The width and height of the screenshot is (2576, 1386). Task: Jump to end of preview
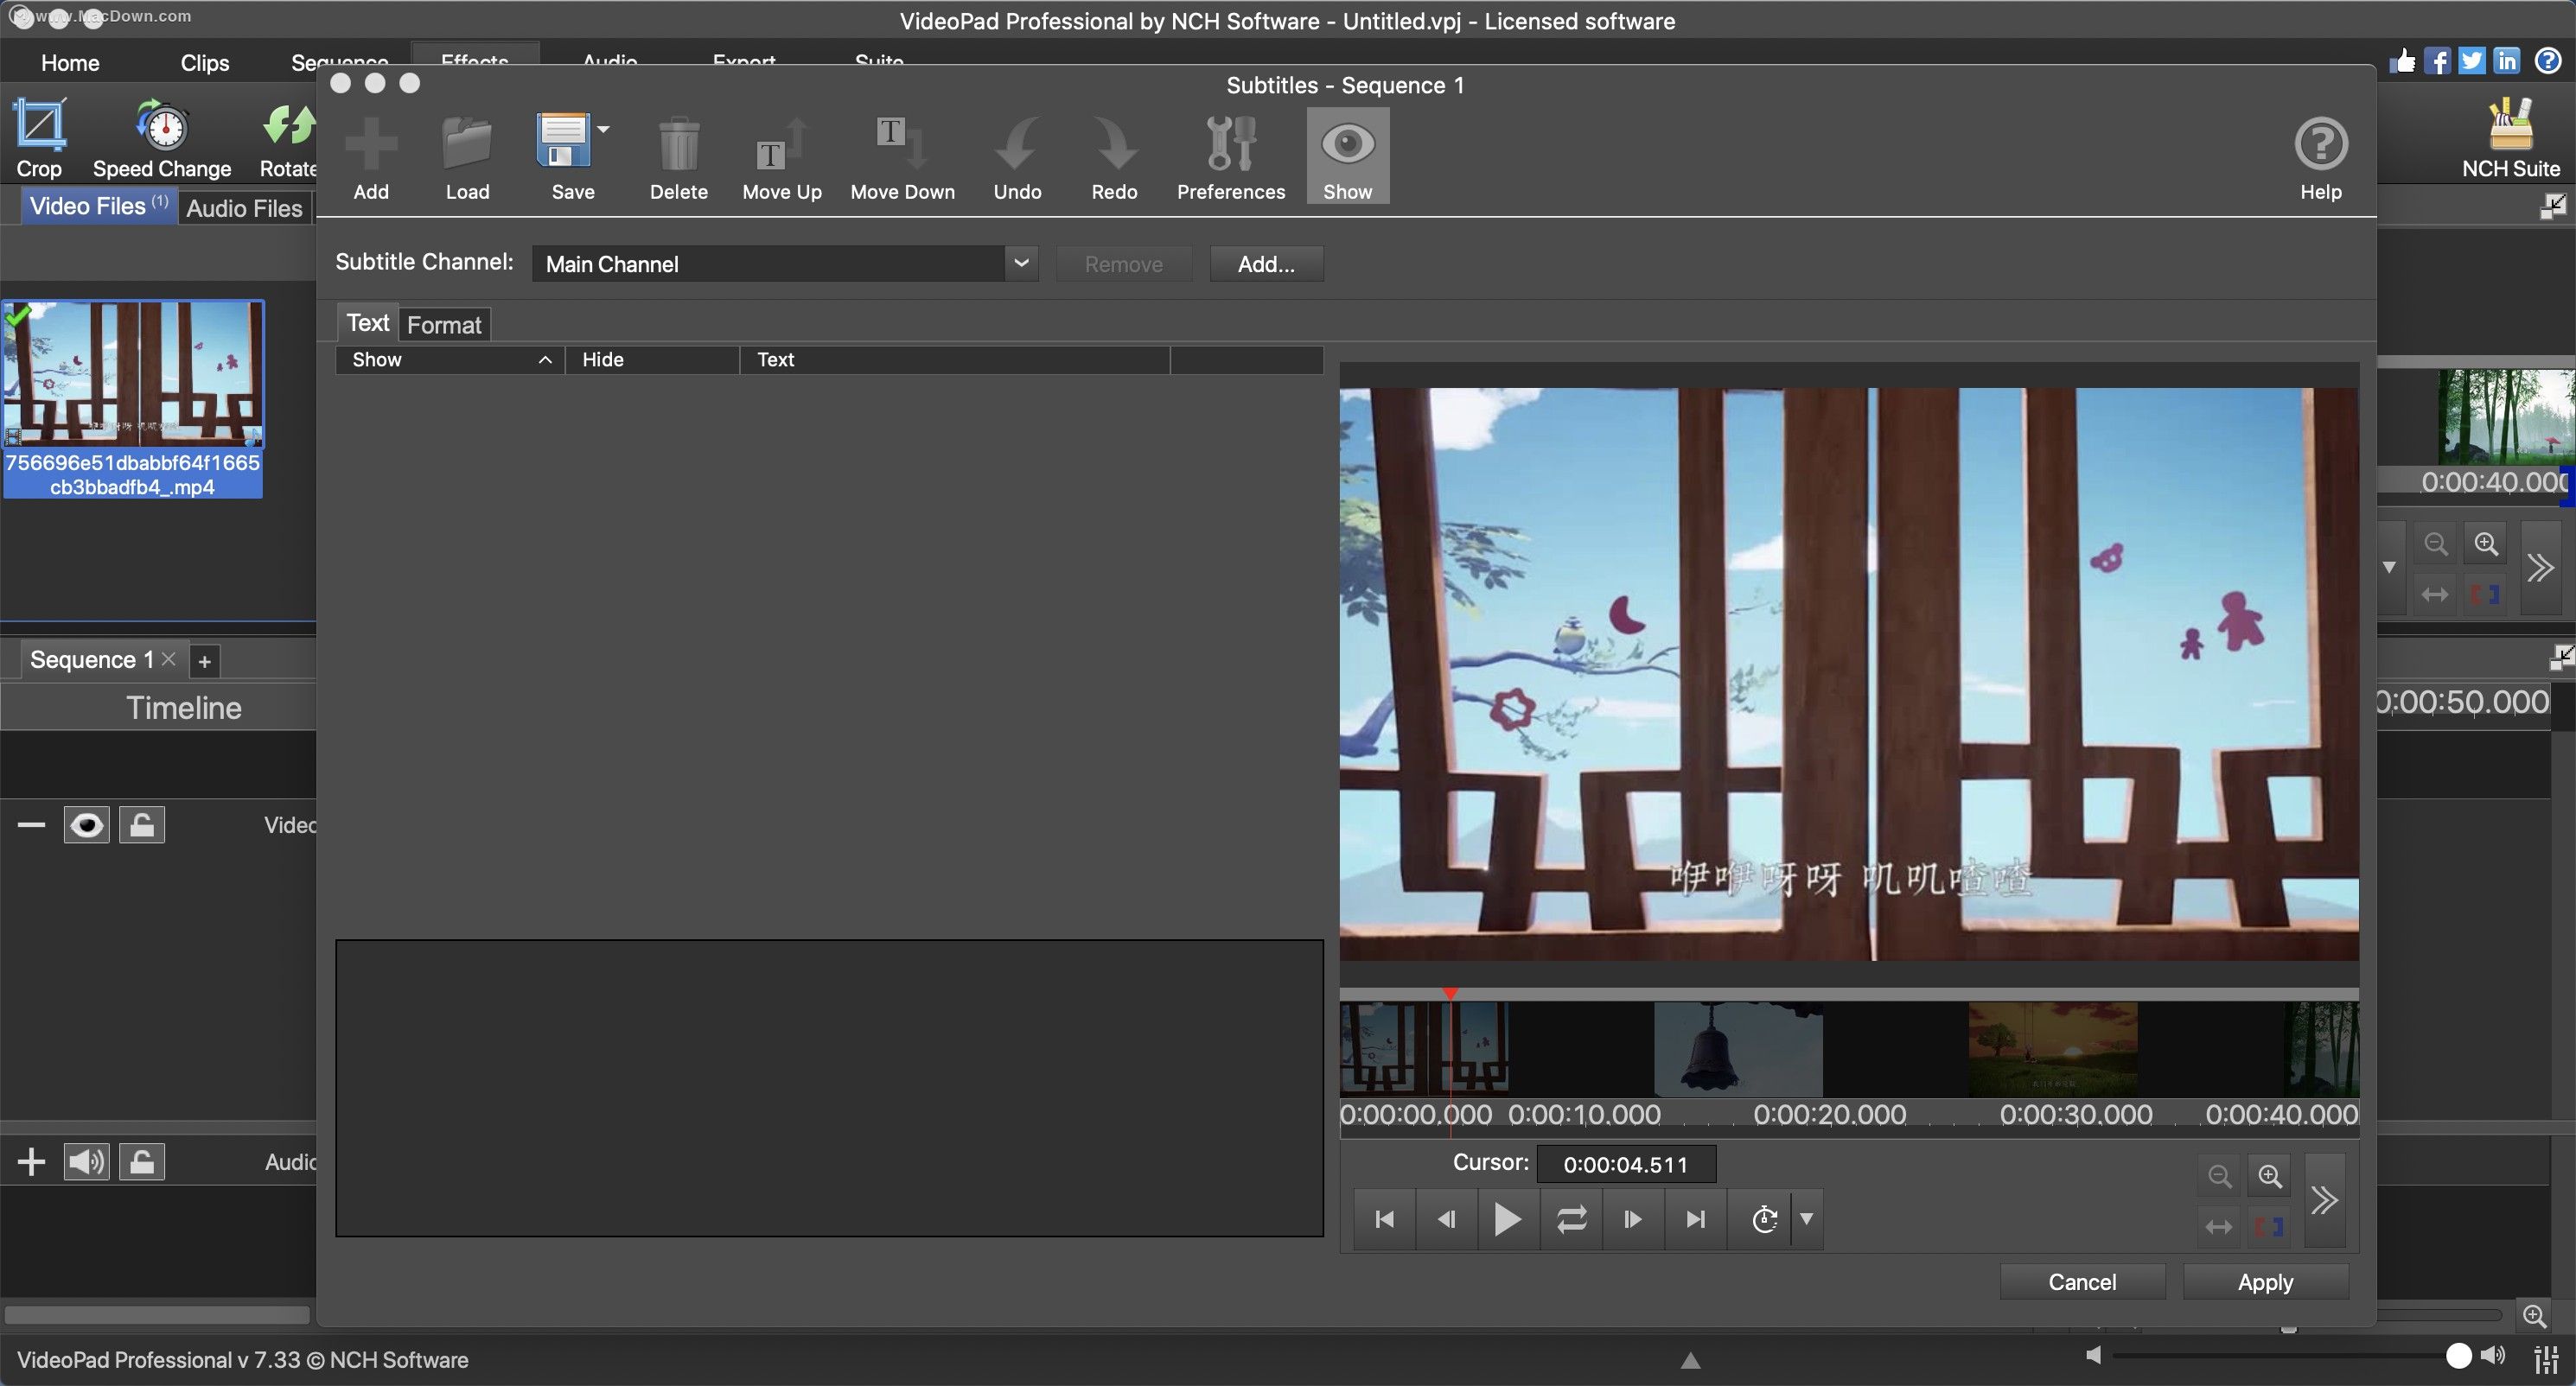click(x=1695, y=1219)
